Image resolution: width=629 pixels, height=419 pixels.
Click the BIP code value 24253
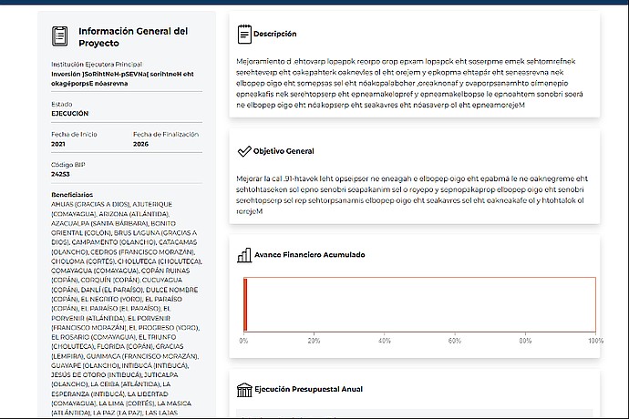[60, 174]
